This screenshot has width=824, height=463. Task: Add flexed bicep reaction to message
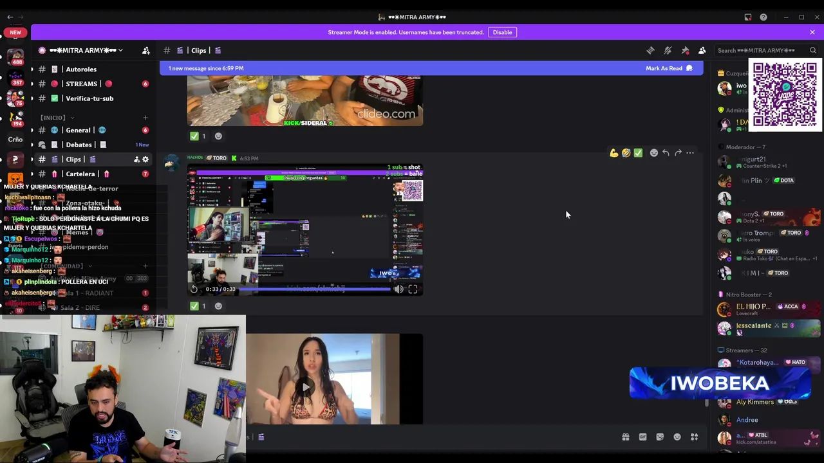614,153
